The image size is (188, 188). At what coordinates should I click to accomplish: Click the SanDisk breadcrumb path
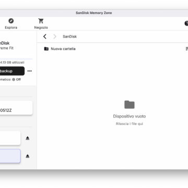tap(69, 37)
